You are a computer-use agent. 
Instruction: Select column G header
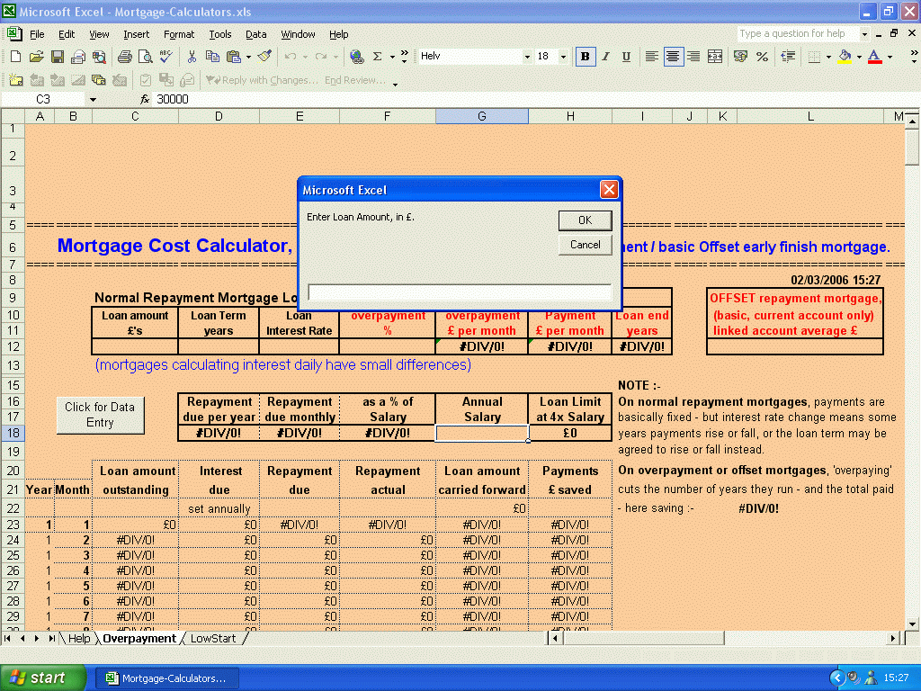[482, 116]
